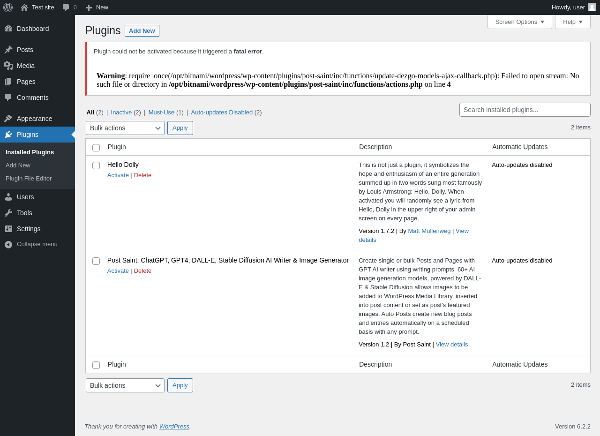Click the Description column header at top
The height and width of the screenshot is (436, 600).
point(375,147)
